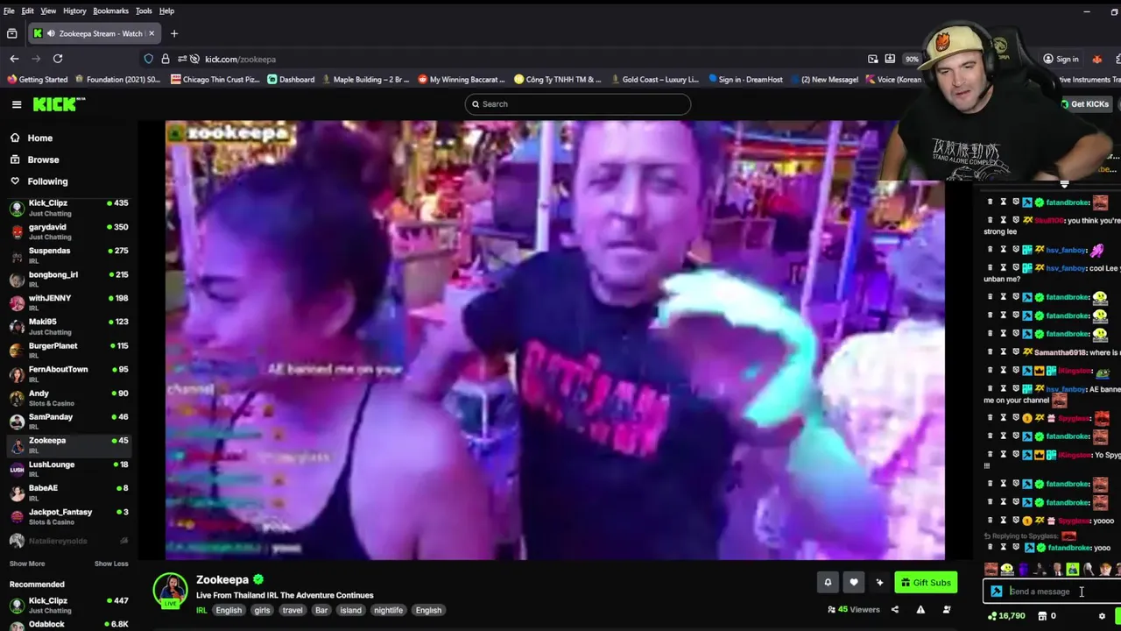Open bongbong_irl channel in sidebar

click(68, 279)
